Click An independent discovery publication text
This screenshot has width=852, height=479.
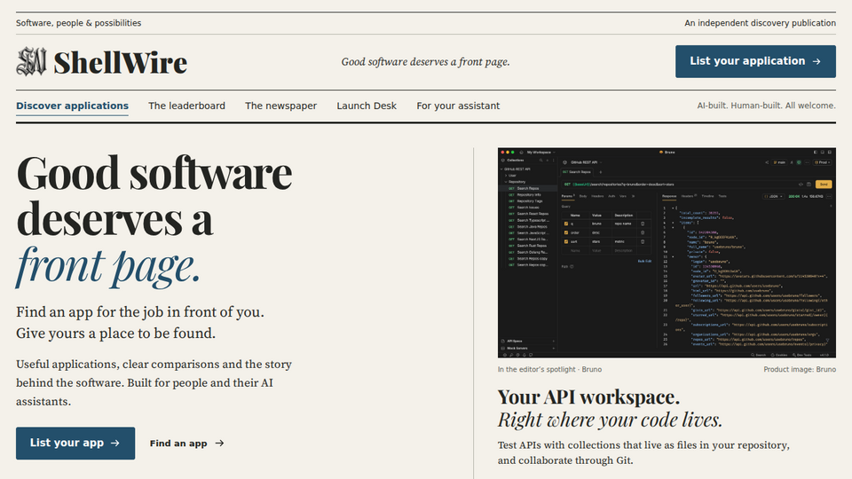761,23
